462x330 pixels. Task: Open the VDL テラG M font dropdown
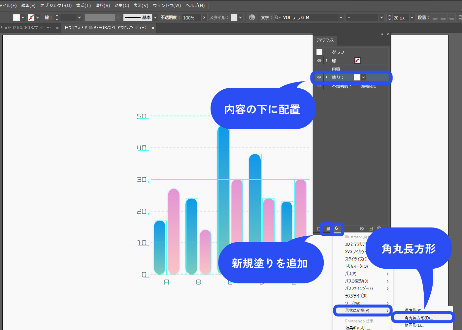pyautogui.click(x=341, y=17)
